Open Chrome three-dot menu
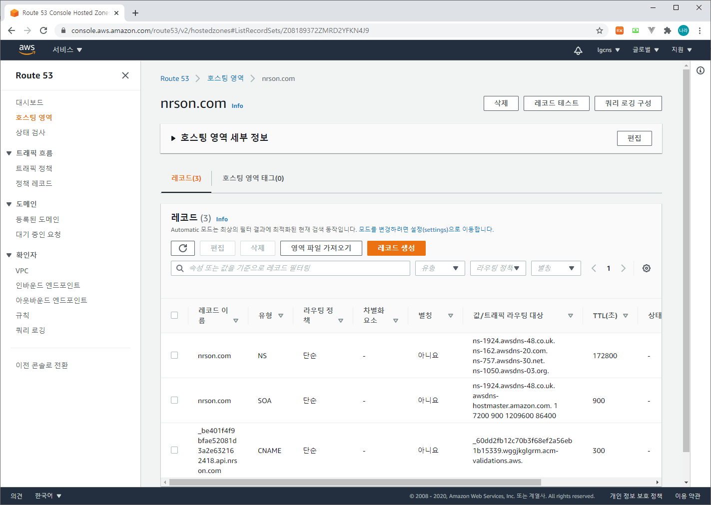Viewport: 711px width, 505px height. (x=700, y=30)
